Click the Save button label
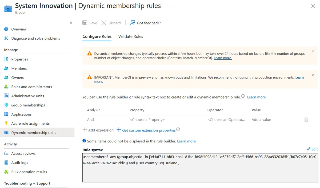Viewport: 320px width, 188px height. click(93, 23)
